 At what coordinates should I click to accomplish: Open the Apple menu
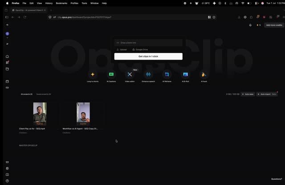[x=7, y=3]
